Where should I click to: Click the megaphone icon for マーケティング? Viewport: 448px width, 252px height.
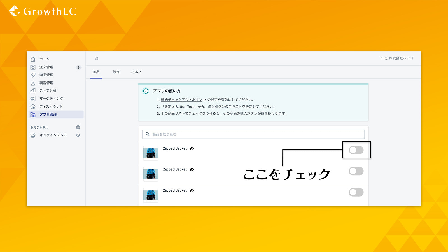coord(33,99)
